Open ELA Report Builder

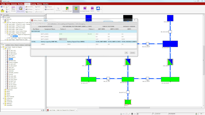(x=85, y=9)
